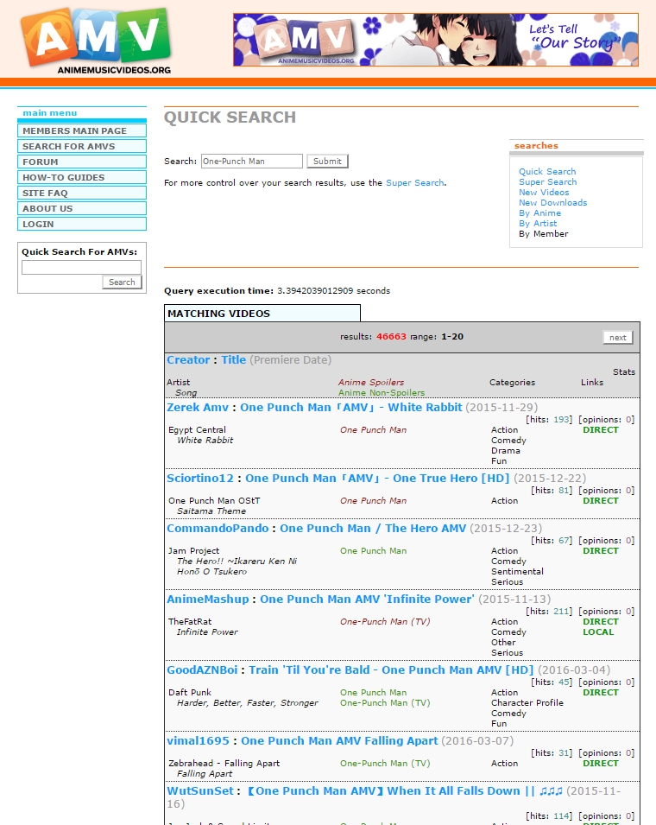Sort results by Creator header link
Image resolution: width=656 pixels, height=825 pixels.
tap(188, 360)
